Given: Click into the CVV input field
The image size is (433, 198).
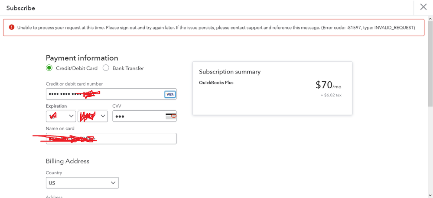Looking at the screenshot, I should click(139, 116).
